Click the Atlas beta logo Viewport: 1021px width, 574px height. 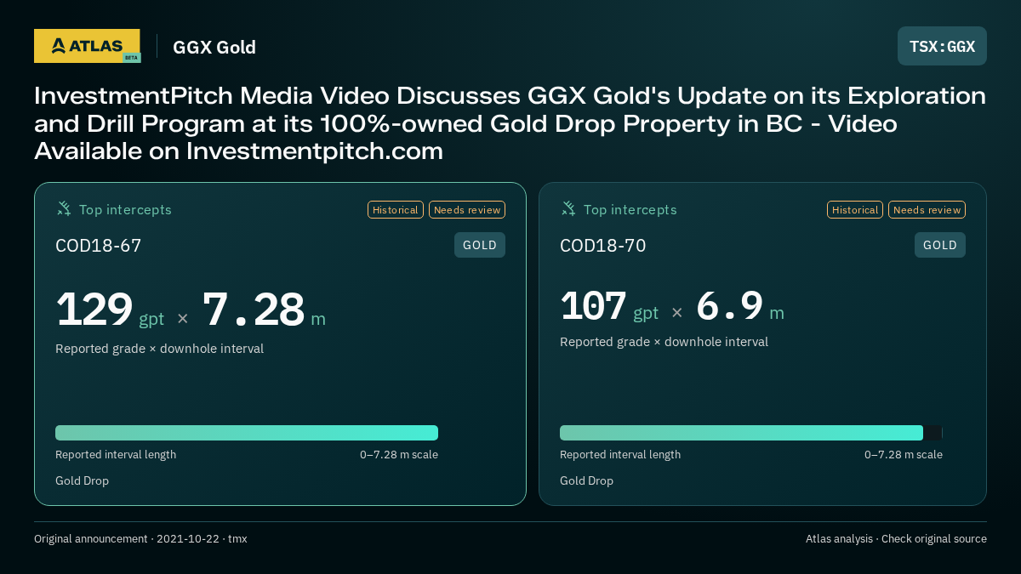pos(87,46)
